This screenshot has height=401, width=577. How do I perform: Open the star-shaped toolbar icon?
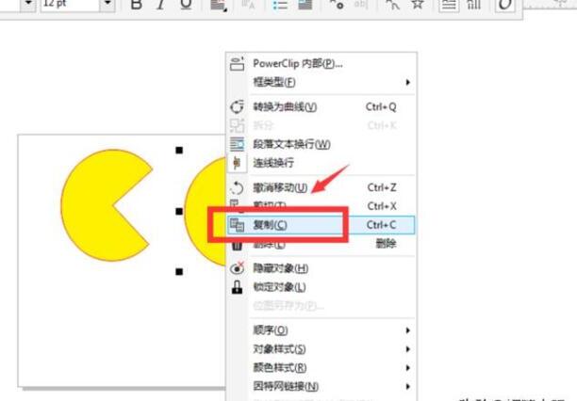click(418, 5)
